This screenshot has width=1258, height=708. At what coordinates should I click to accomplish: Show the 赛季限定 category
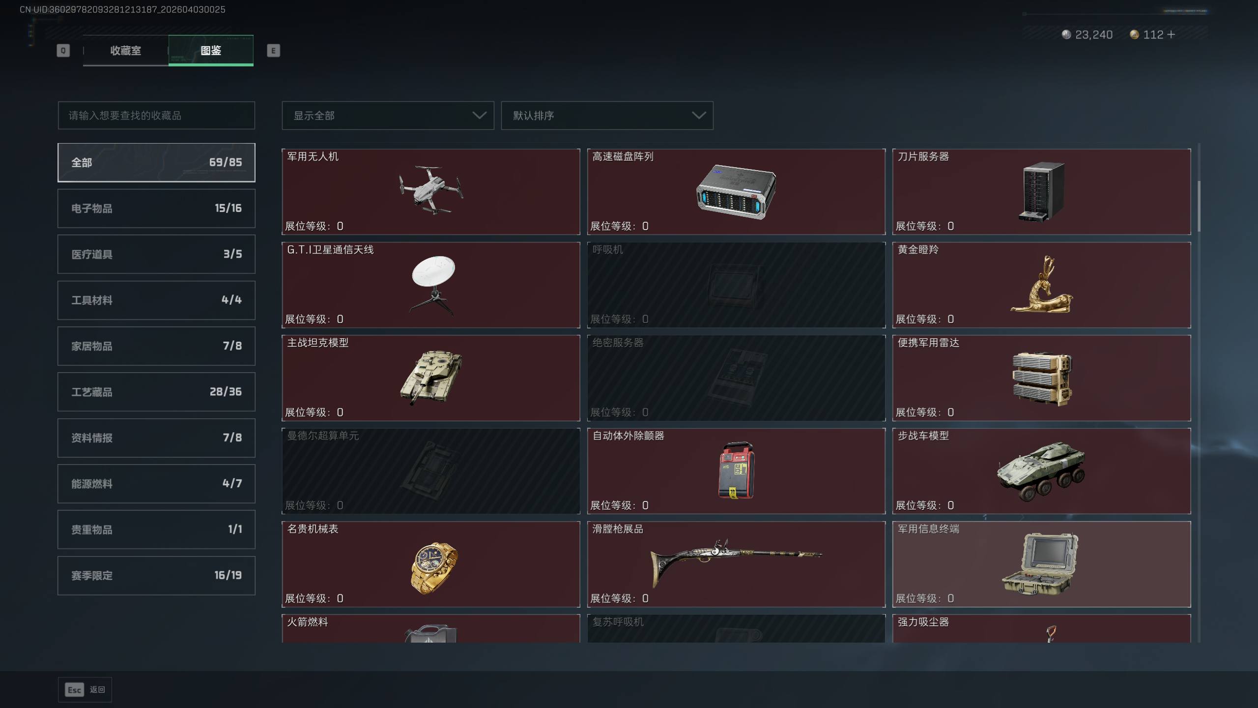(x=156, y=575)
